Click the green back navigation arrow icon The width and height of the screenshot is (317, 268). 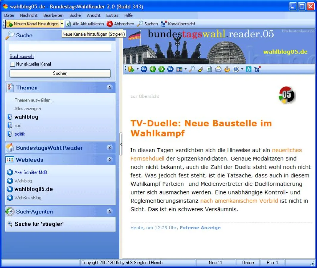point(153,69)
